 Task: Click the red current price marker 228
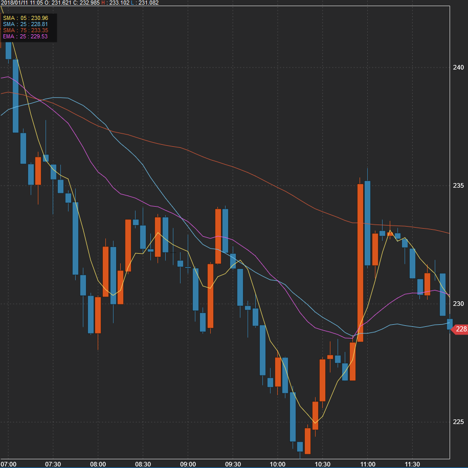(x=460, y=329)
